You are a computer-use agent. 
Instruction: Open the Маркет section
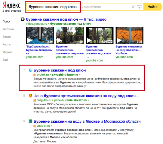(x=7, y=52)
